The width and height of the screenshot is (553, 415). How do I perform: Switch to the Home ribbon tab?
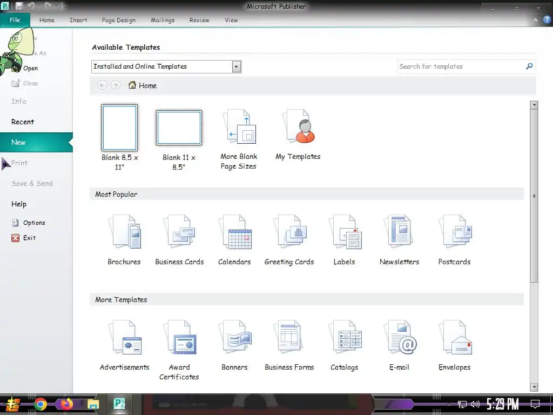click(47, 20)
